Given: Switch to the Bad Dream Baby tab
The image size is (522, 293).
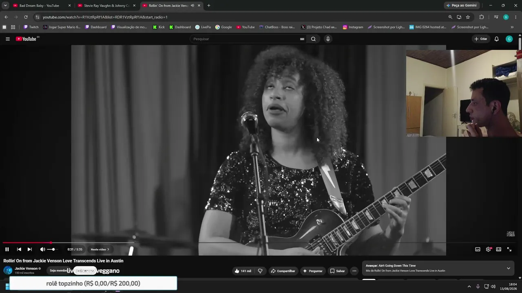Looking at the screenshot, I should pyautogui.click(x=39, y=6).
